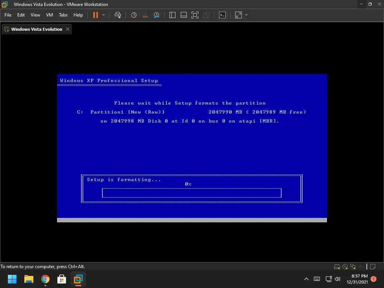Image resolution: width=384 pixels, height=288 pixels.
Task: Click the VMware logo in the title bar
Action: [5, 4]
